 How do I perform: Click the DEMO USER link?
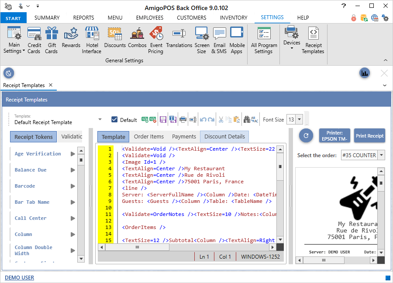[x=19, y=278]
